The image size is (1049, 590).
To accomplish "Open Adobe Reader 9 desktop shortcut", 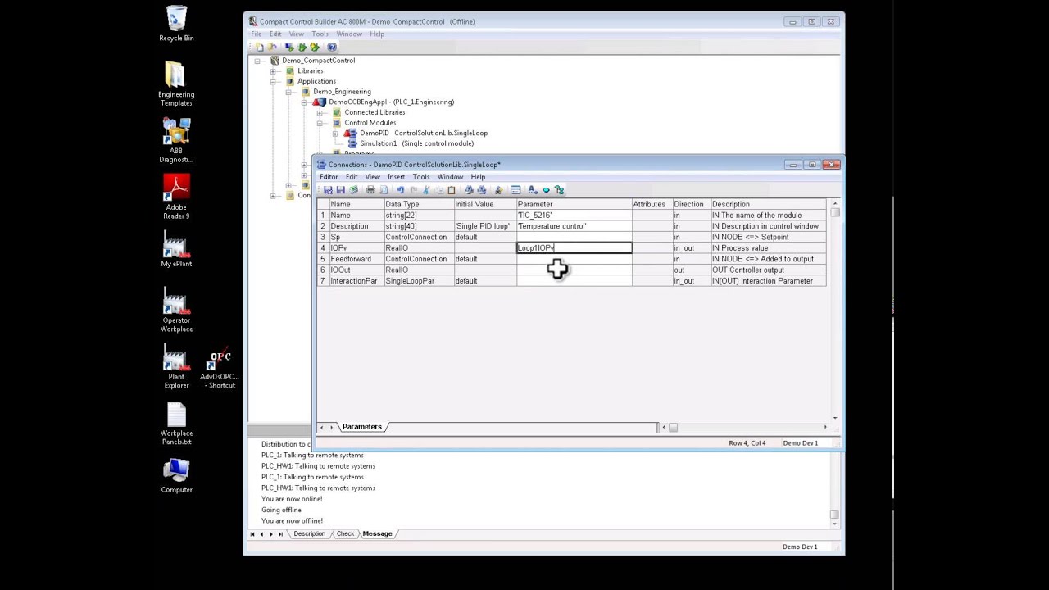I will 176,197.
